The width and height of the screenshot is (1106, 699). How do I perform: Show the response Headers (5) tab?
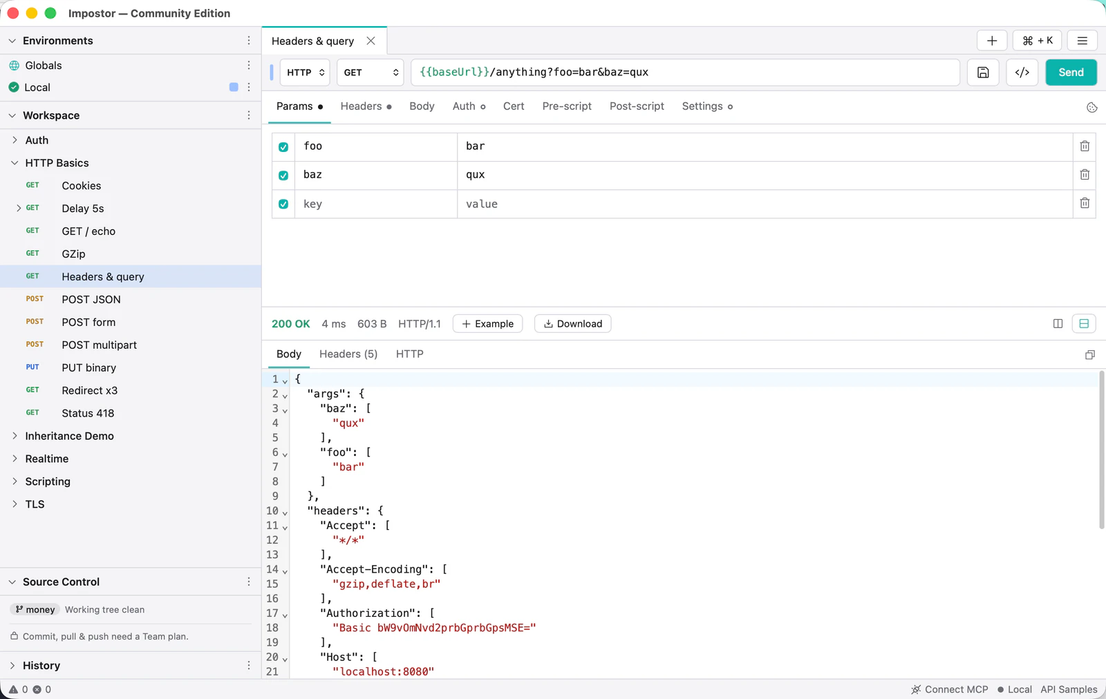tap(348, 354)
